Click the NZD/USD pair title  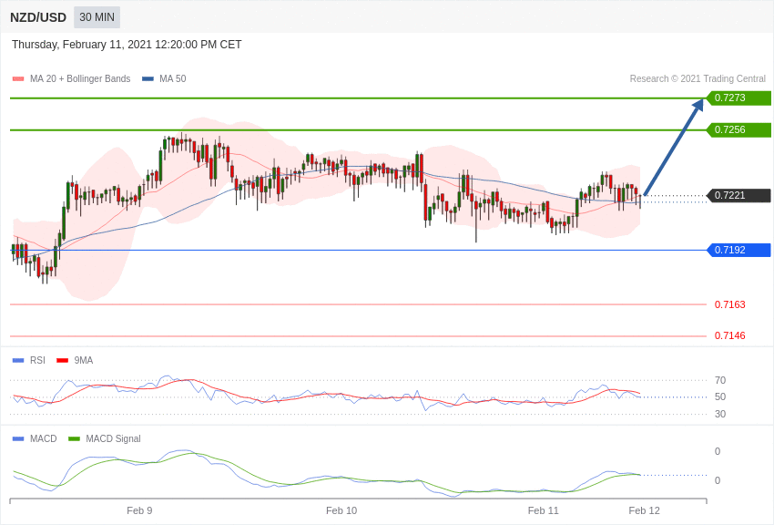point(38,17)
